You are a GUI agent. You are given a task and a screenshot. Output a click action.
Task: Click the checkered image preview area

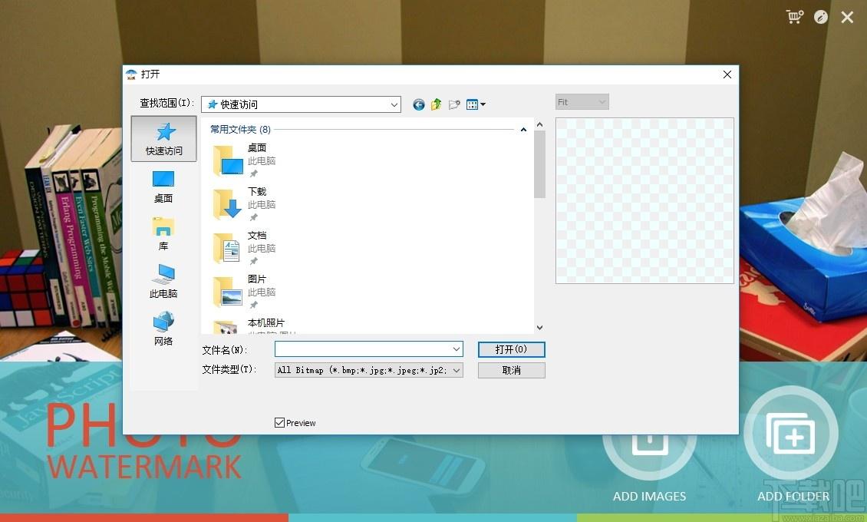(644, 200)
